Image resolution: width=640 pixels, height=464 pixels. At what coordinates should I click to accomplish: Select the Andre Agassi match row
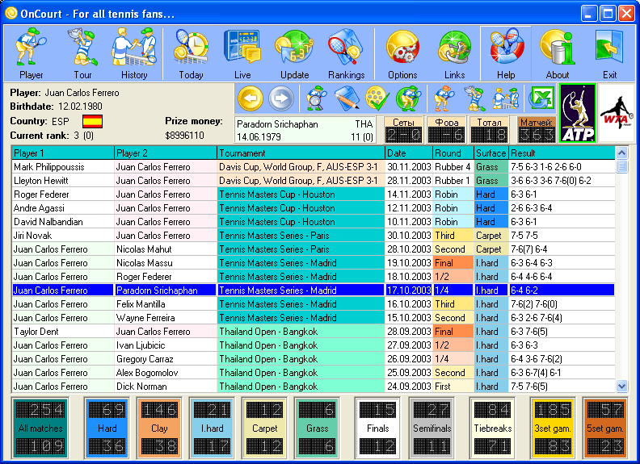(313, 208)
